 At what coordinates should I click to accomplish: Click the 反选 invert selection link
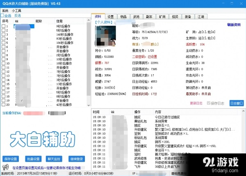pyautogui.click(x=18, y=16)
